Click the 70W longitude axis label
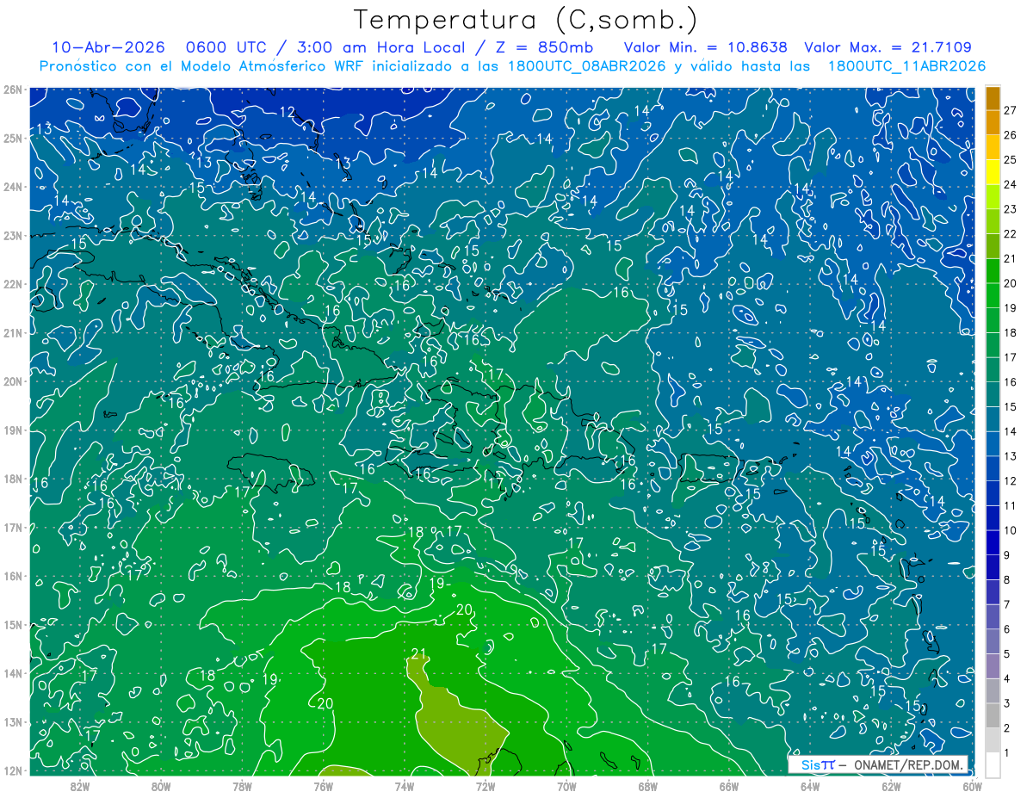Screen dimensions: 1033x798 566,786
